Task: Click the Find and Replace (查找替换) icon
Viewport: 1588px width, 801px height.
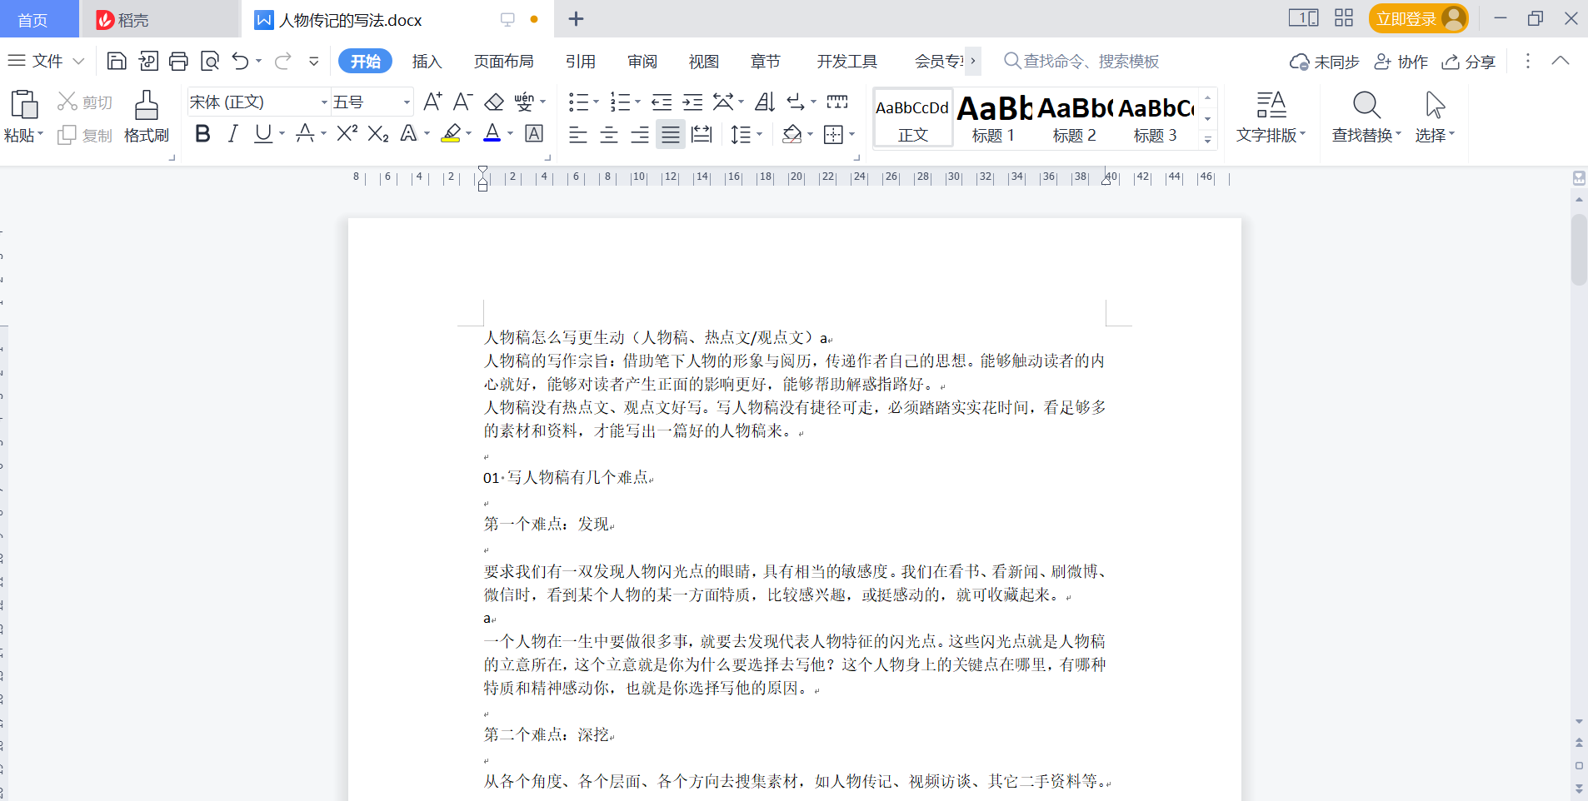Action: click(1366, 117)
